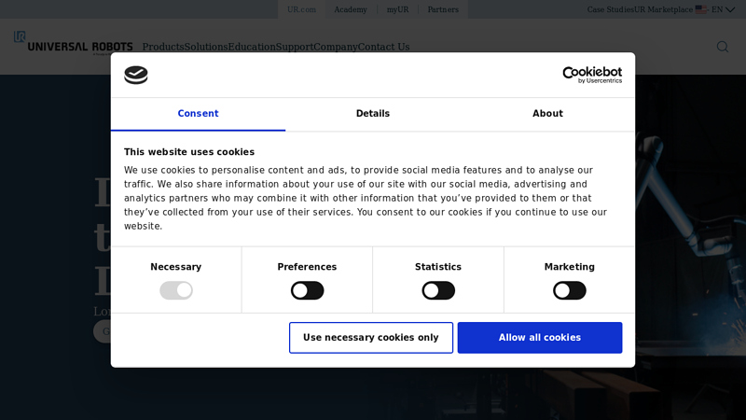Select the Consent tab

[198, 114]
